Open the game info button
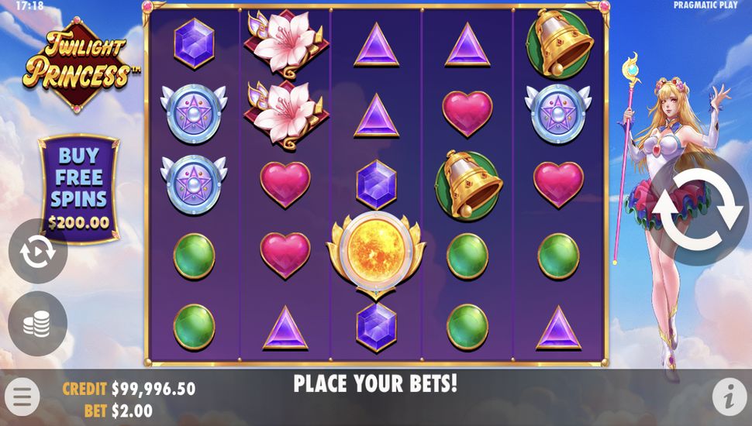Screen dimensions: 752x426 point(730,397)
